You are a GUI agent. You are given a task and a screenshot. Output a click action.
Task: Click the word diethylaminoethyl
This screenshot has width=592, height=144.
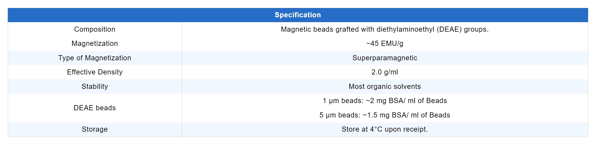tap(405, 29)
